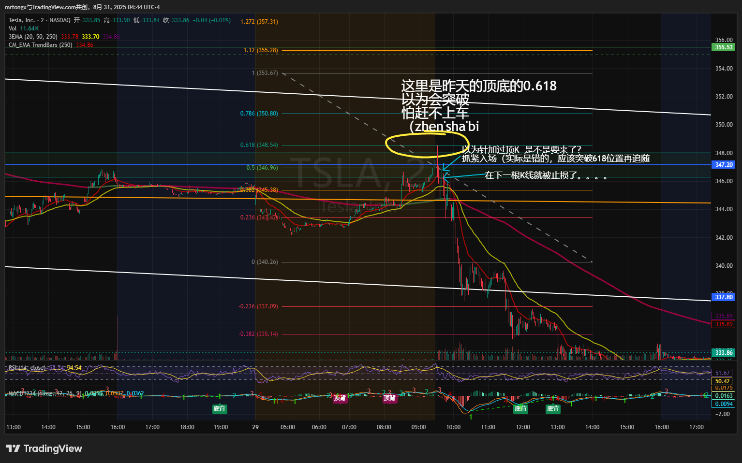Click the -0.236 (337.09) Fibonacci label
Image resolution: width=742 pixels, height=463 pixels.
tap(258, 306)
